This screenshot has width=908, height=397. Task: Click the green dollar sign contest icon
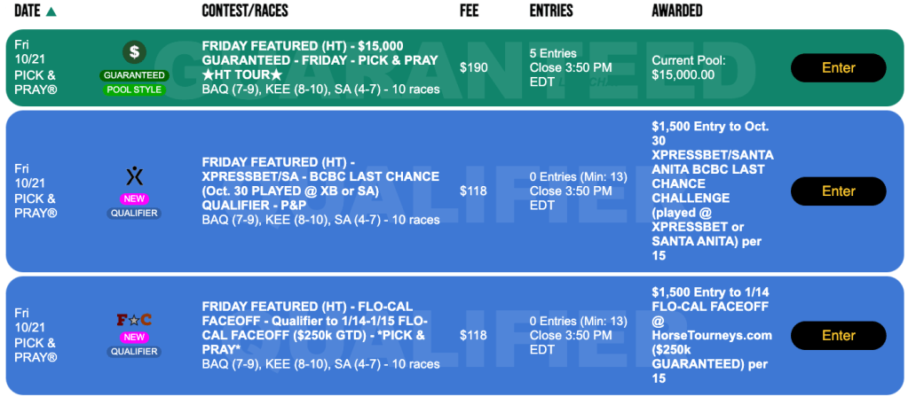click(x=134, y=52)
